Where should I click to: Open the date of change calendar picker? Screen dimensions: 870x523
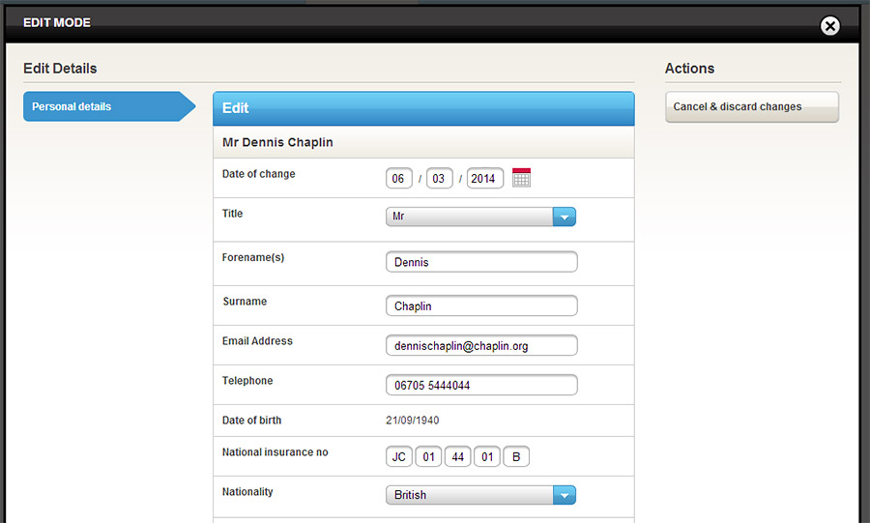pyautogui.click(x=521, y=178)
